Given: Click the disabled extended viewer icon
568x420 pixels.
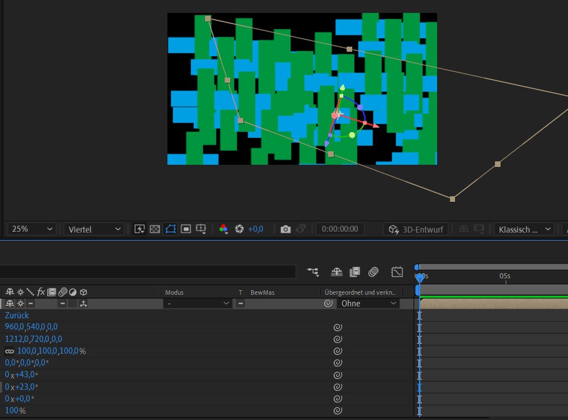Looking at the screenshot, I should coord(479,229).
